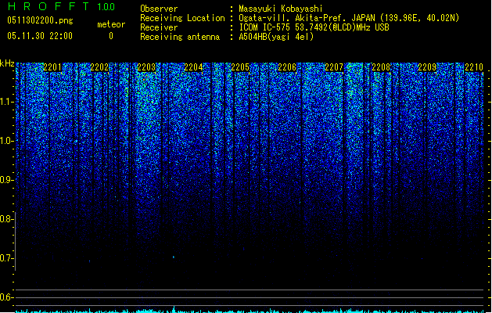
Task: Click the date 05.11.30 22:00
Action: click(x=40, y=36)
